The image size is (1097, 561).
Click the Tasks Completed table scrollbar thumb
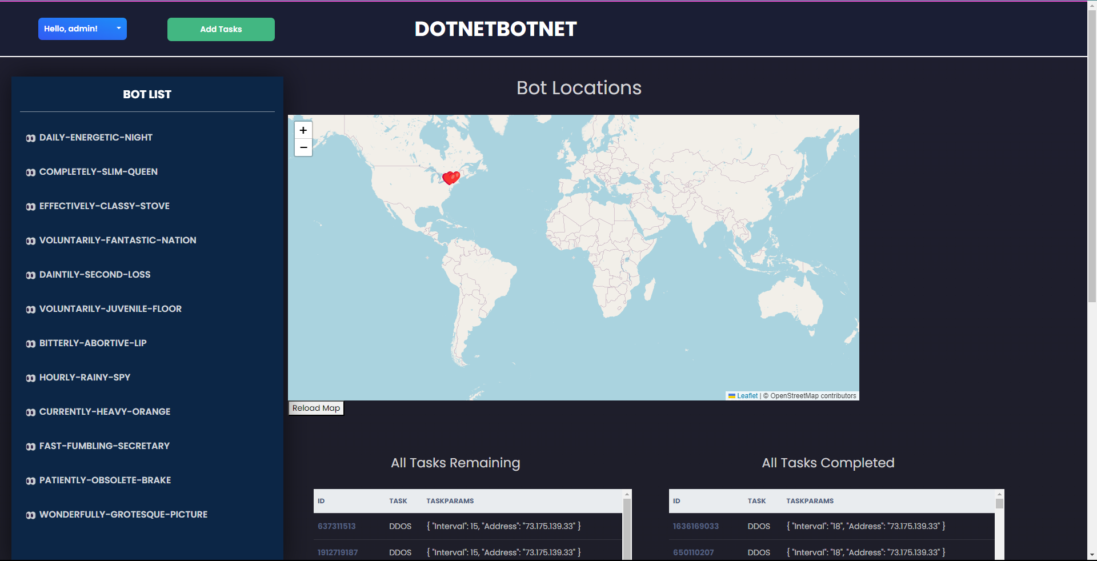pyautogui.click(x=999, y=504)
